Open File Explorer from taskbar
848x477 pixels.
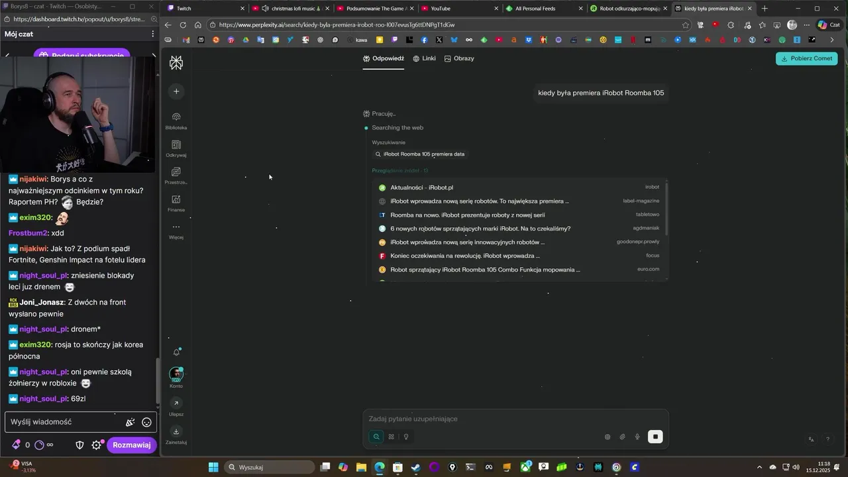361,467
